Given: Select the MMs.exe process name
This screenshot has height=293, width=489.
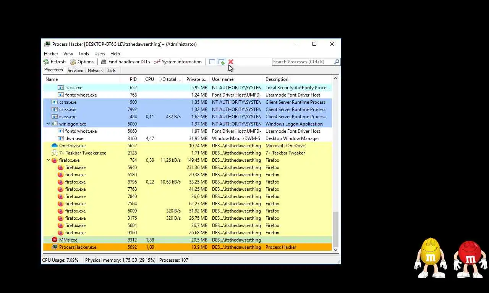Looking at the screenshot, I should (x=68, y=240).
